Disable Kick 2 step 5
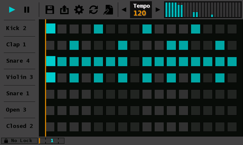This screenshot has height=145, width=243. [98, 29]
